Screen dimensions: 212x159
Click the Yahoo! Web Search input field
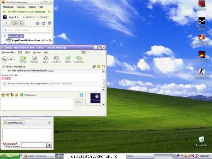coord(34,145)
